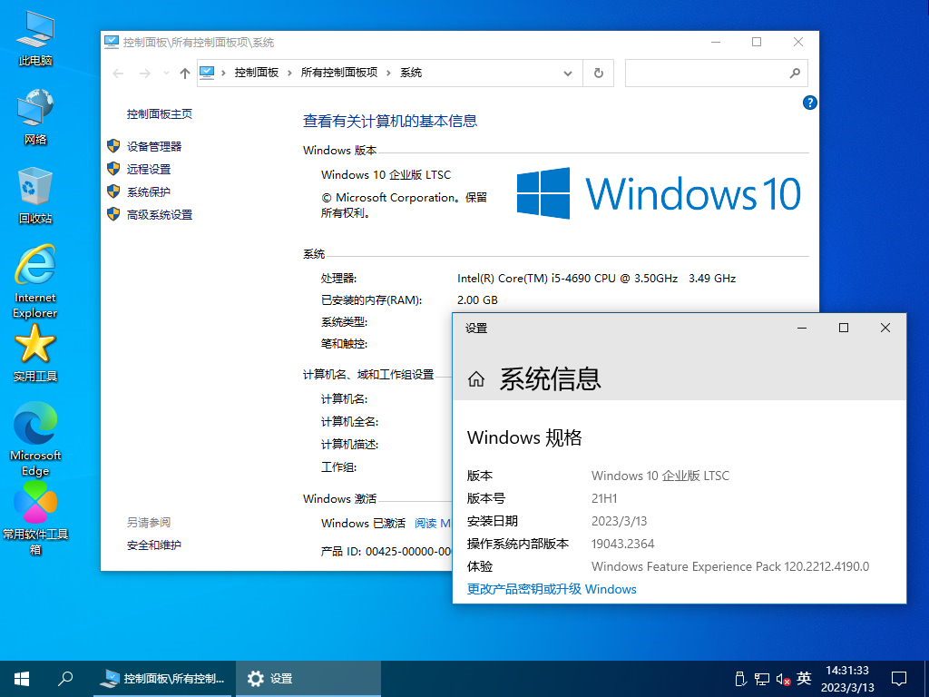Open the 实用工具 star icon

click(35, 353)
